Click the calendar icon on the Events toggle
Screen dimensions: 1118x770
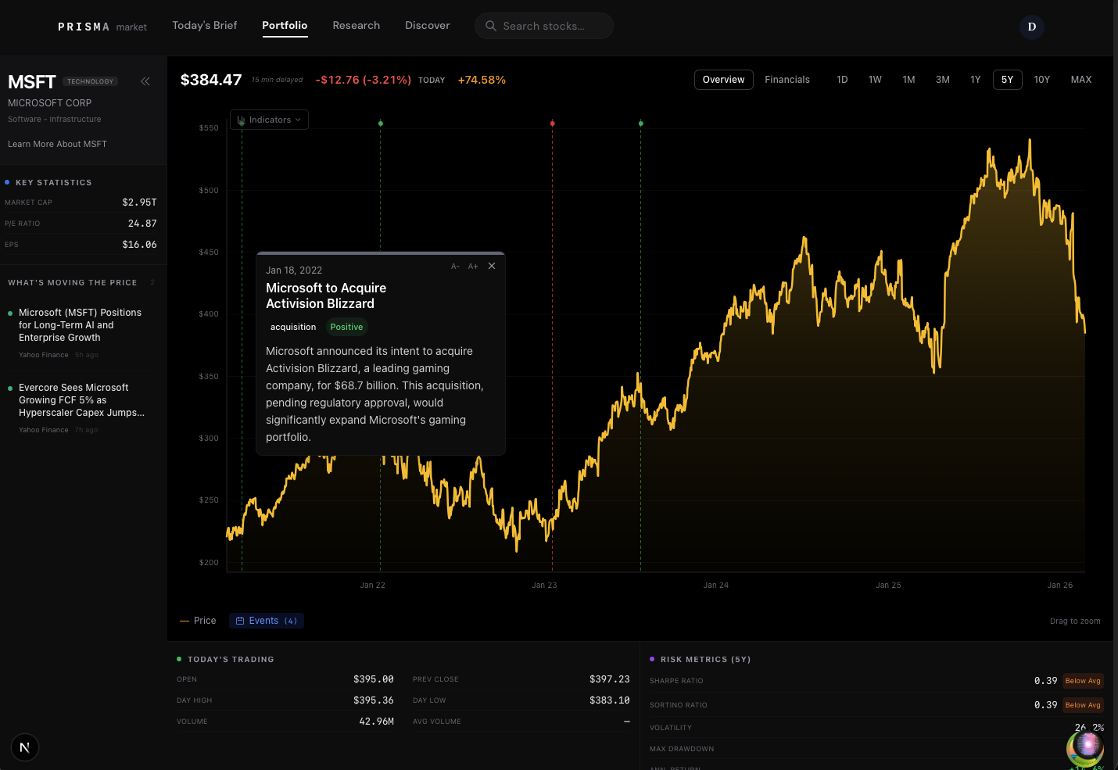point(239,620)
